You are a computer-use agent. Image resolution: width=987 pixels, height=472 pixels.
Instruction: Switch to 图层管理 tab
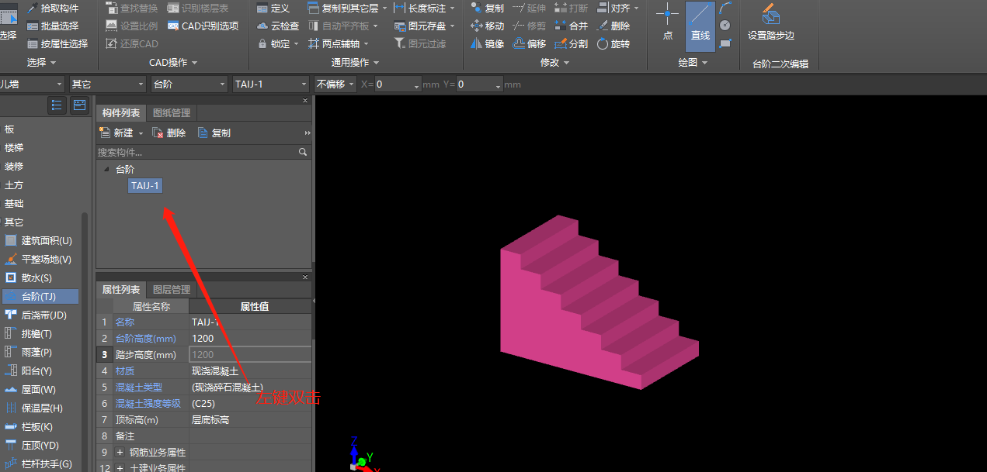171,290
